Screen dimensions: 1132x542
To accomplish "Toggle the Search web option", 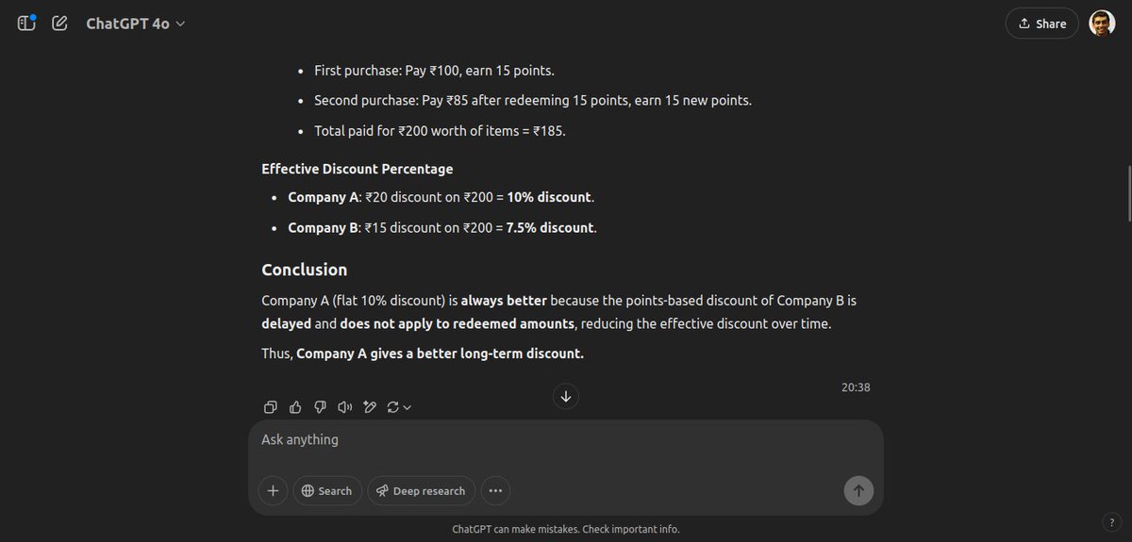I will coord(327,490).
